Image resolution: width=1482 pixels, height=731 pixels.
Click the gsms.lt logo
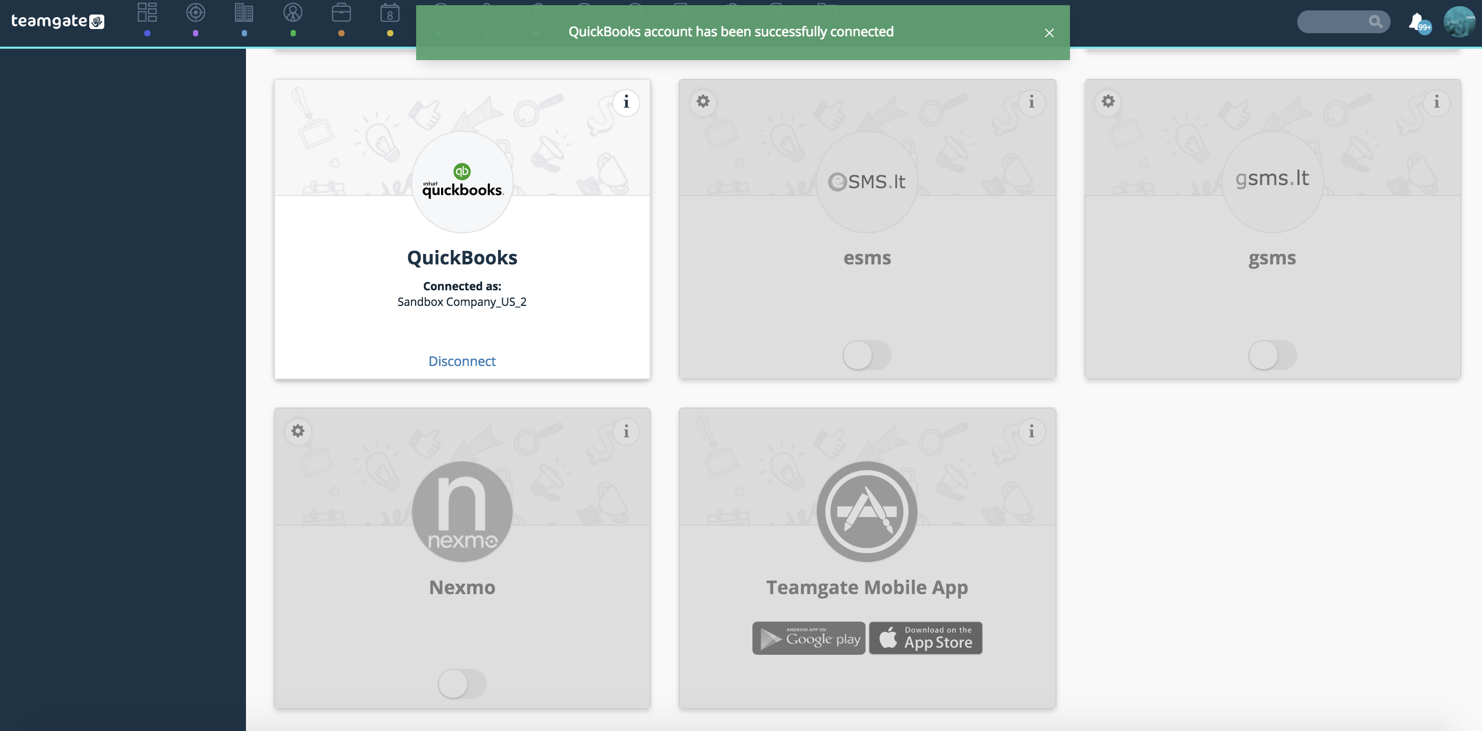point(1272,181)
